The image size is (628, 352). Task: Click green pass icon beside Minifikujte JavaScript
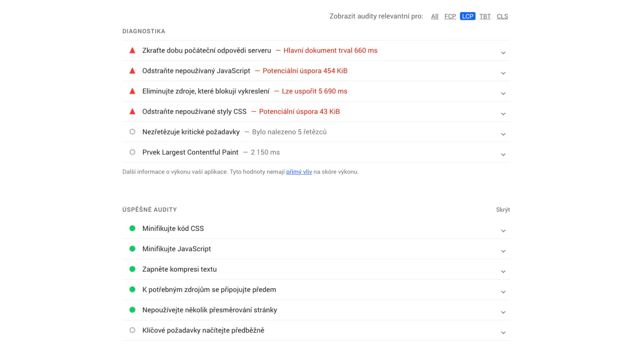pos(132,249)
